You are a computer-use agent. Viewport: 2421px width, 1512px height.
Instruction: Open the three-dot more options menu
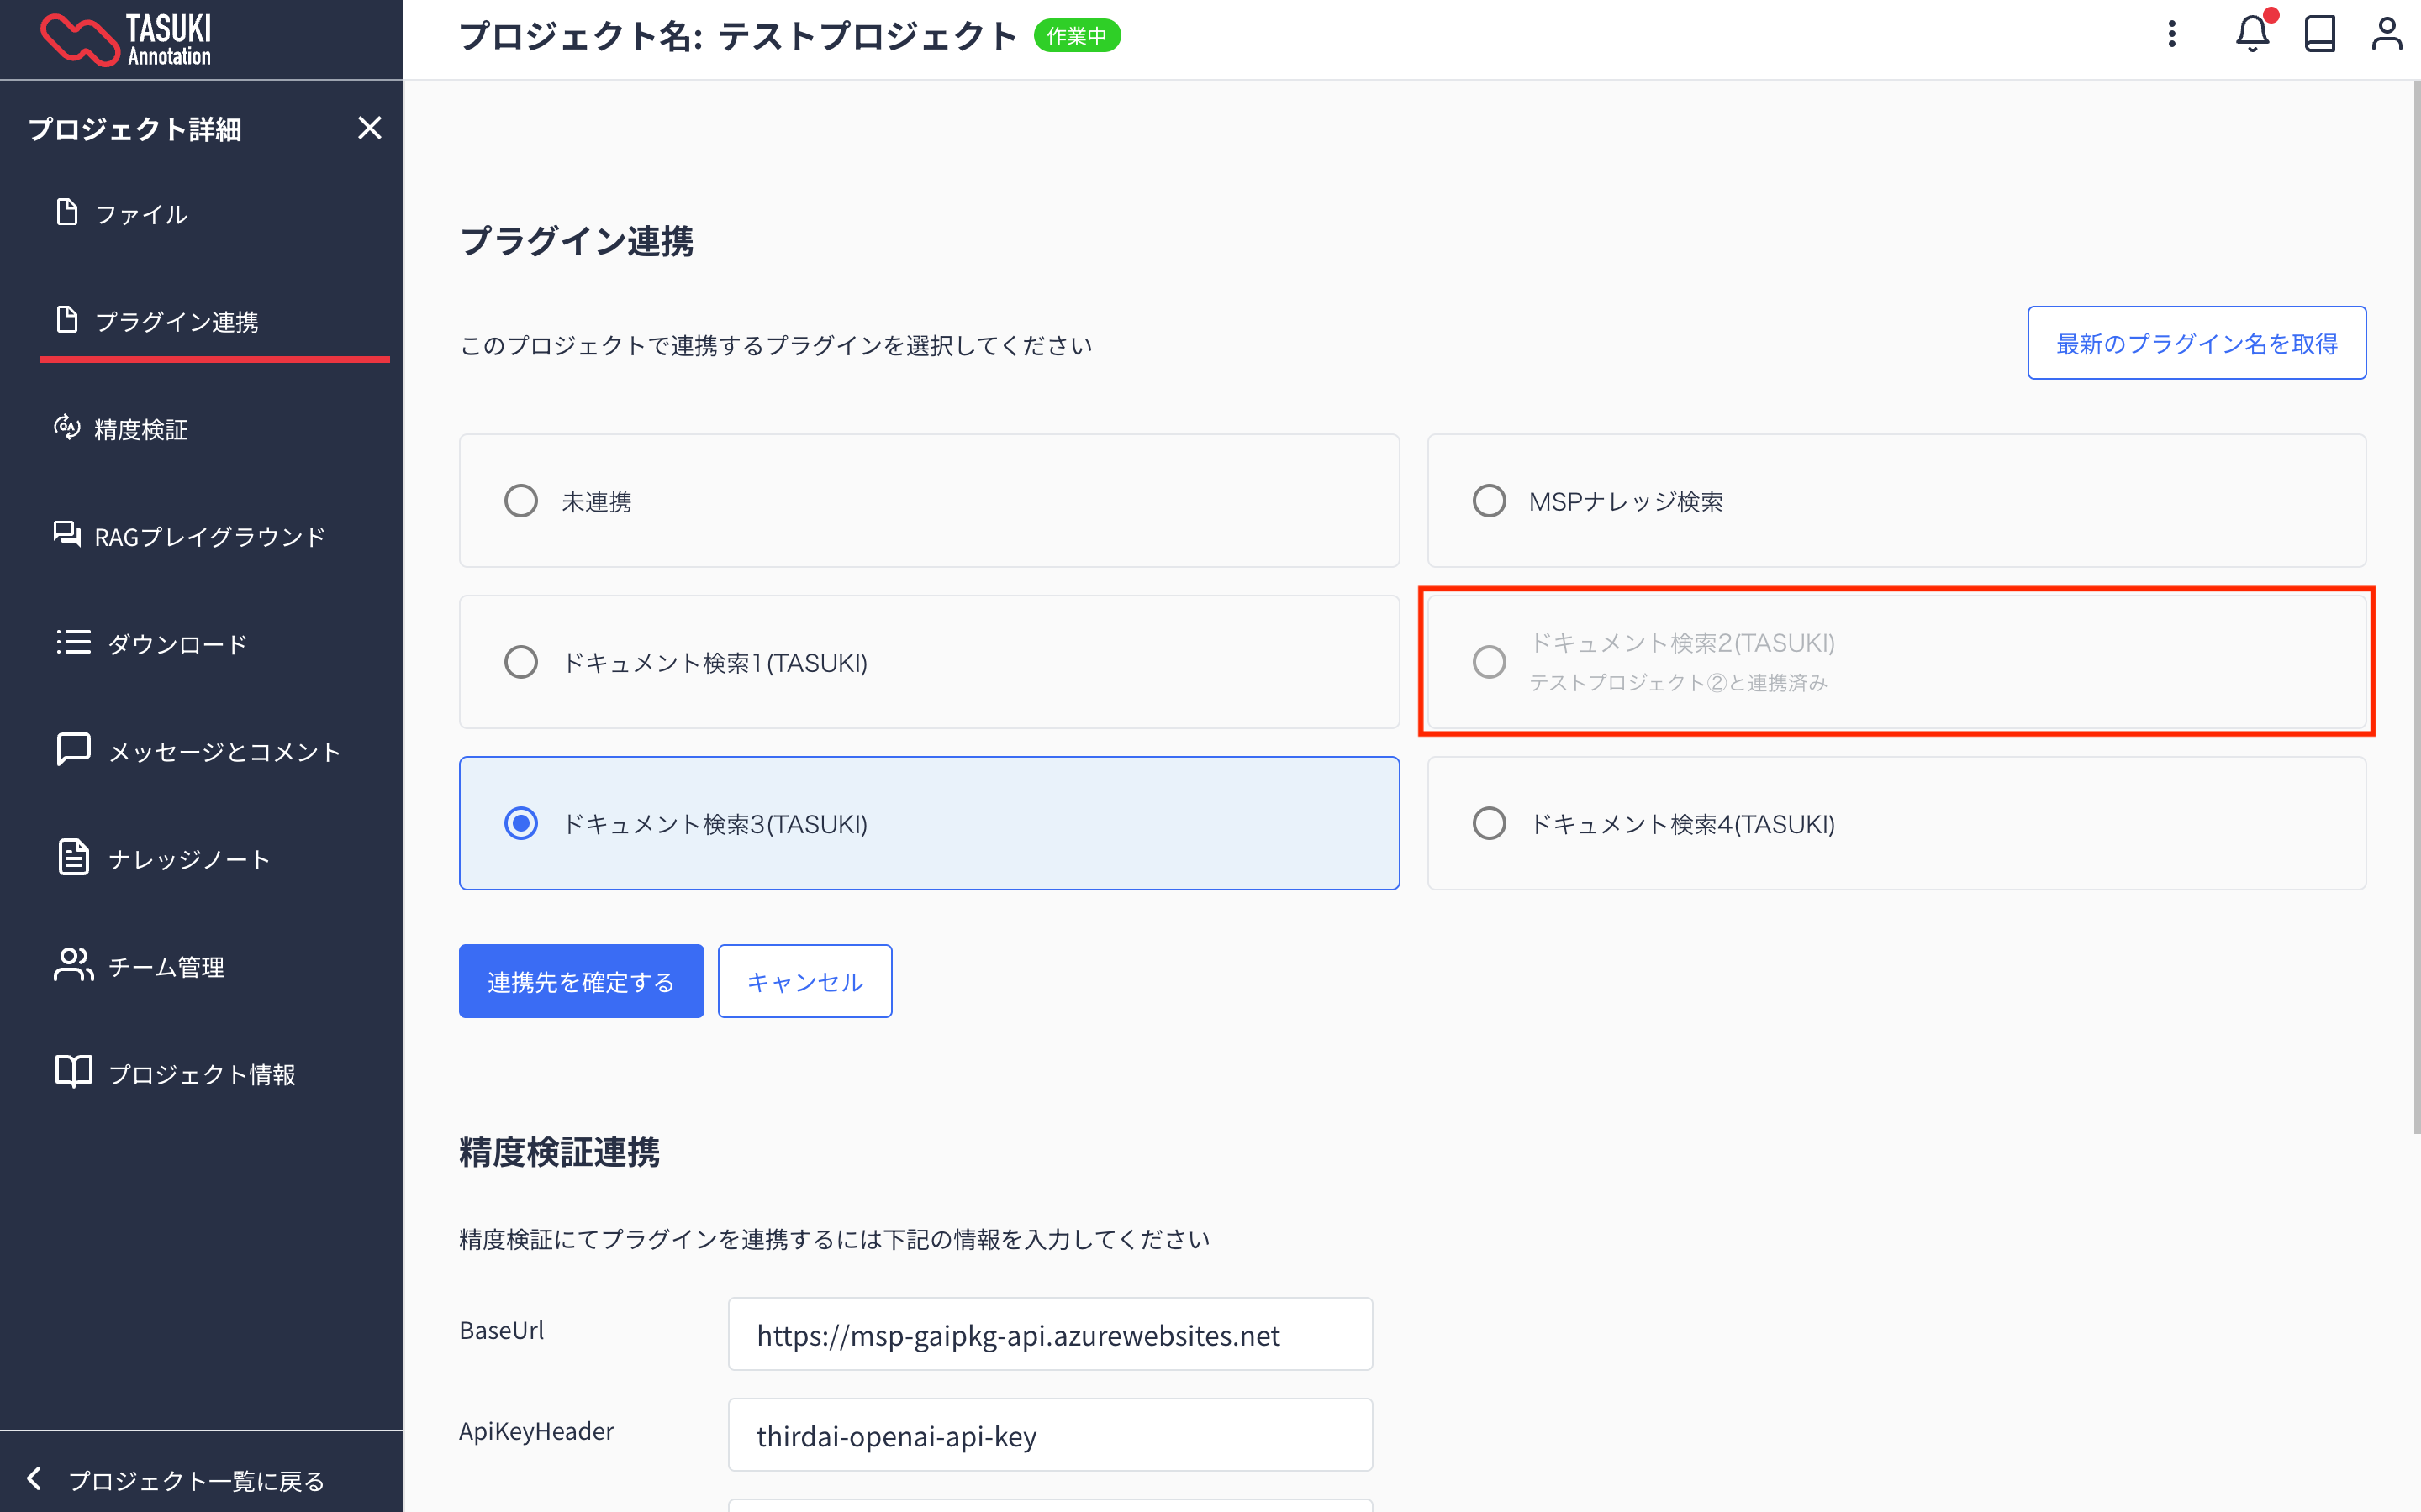coord(2172,35)
